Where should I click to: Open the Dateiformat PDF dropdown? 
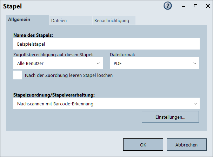[154, 64]
